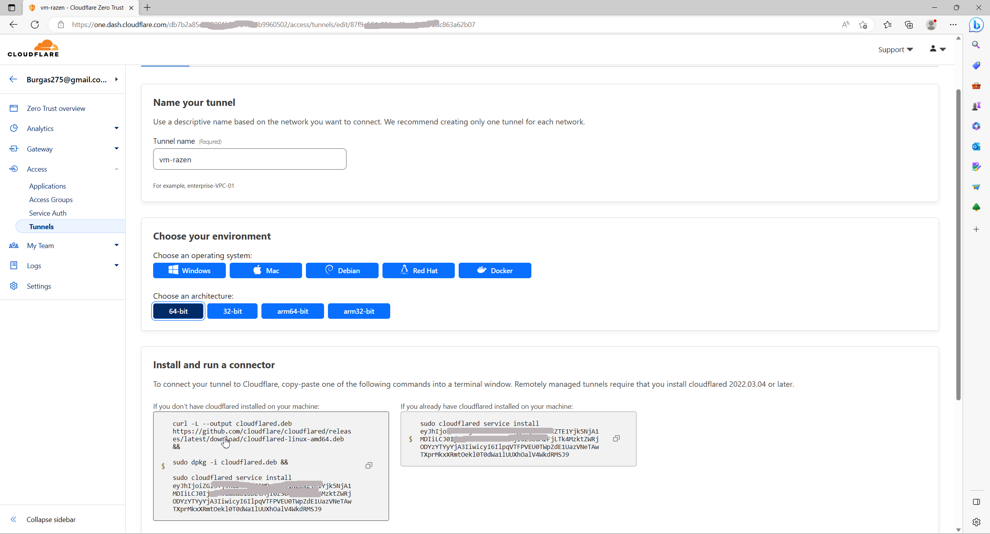Click the Zero Trust overview icon
This screenshot has width=990, height=534.
click(x=14, y=108)
